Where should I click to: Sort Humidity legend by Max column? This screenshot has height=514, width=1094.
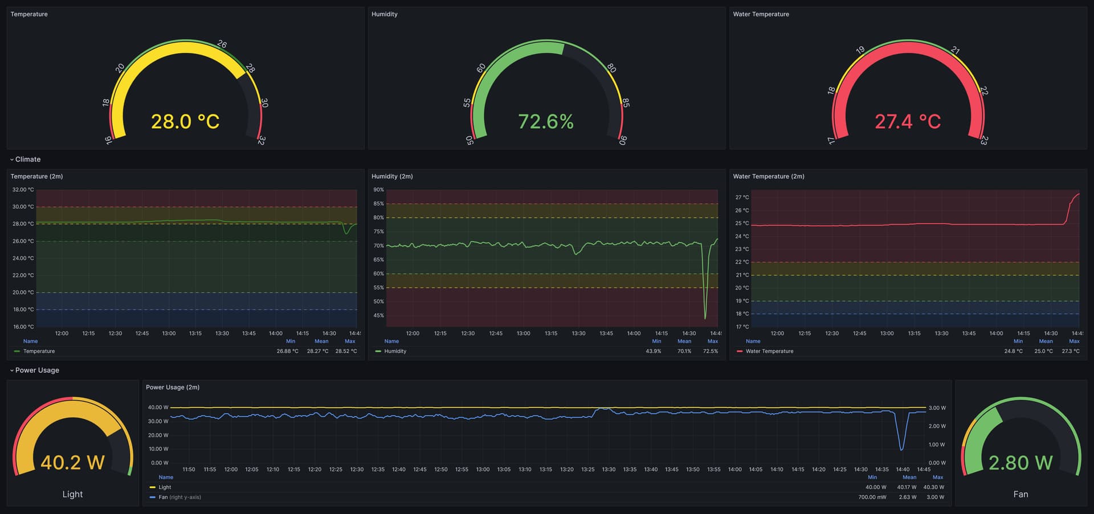(x=712, y=342)
